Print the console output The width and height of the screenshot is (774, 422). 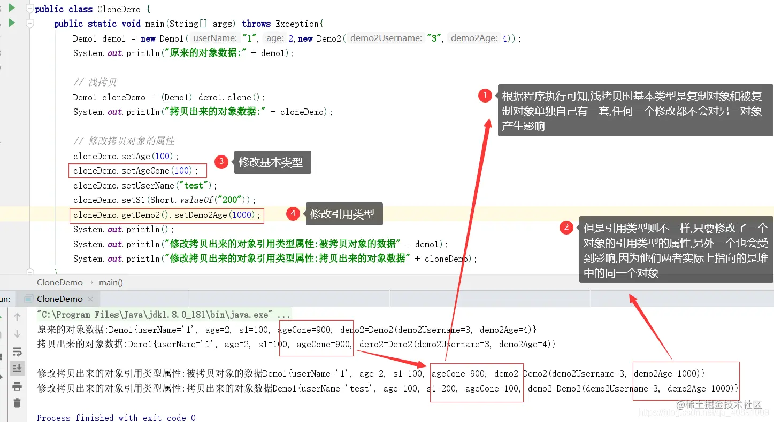click(17, 387)
